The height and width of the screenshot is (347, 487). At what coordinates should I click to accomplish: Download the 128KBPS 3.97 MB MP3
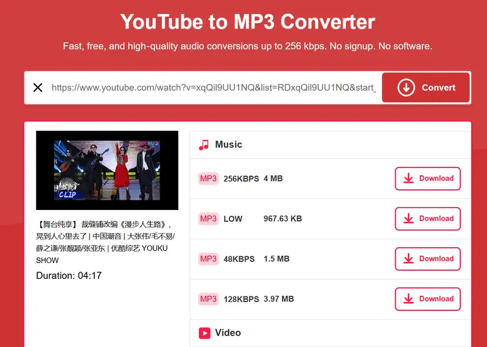[427, 299]
